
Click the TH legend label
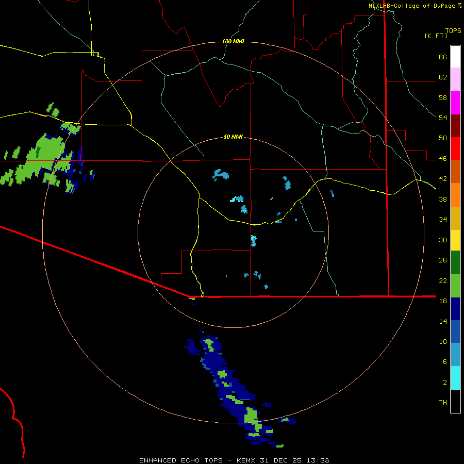(443, 403)
